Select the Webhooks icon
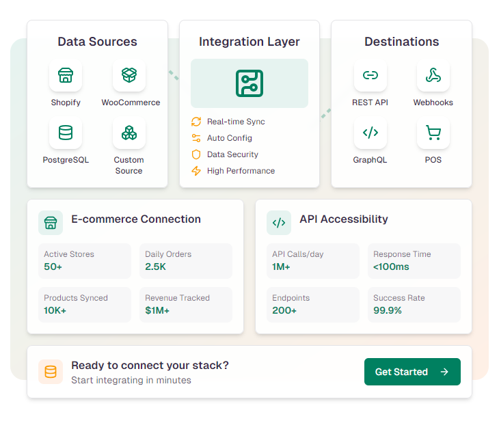 (x=433, y=75)
